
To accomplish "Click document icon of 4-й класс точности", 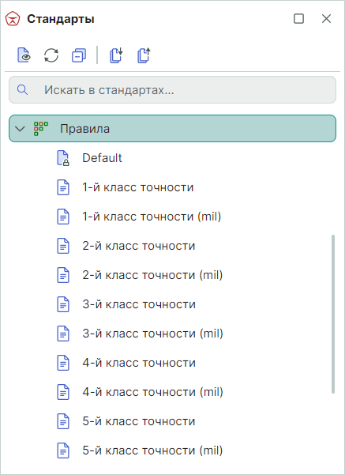I will [63, 363].
